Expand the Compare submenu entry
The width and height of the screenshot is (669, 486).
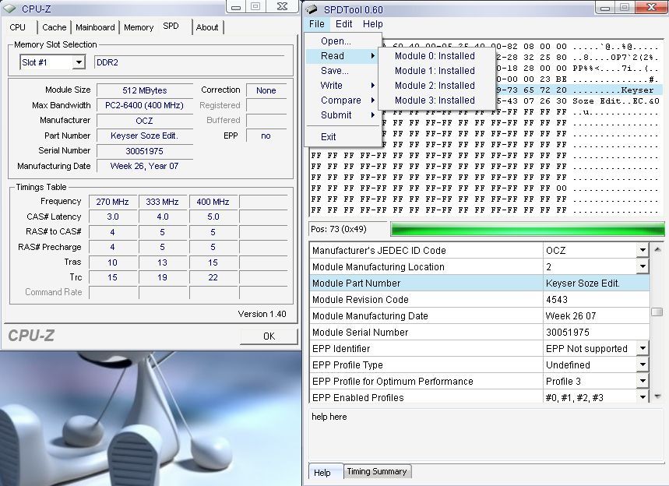[343, 100]
